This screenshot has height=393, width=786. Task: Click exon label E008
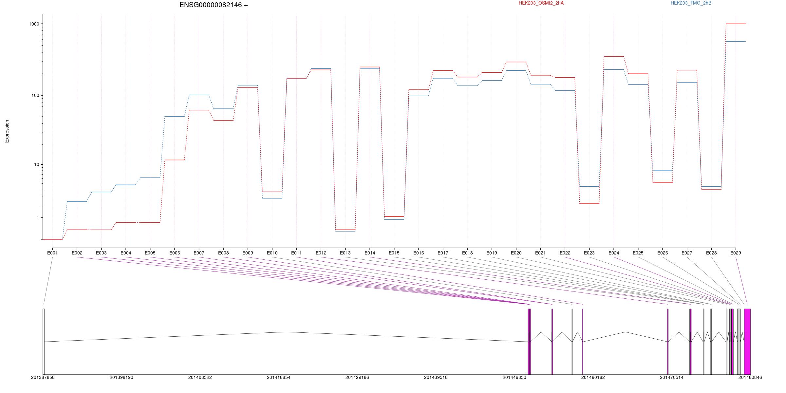[x=223, y=253]
